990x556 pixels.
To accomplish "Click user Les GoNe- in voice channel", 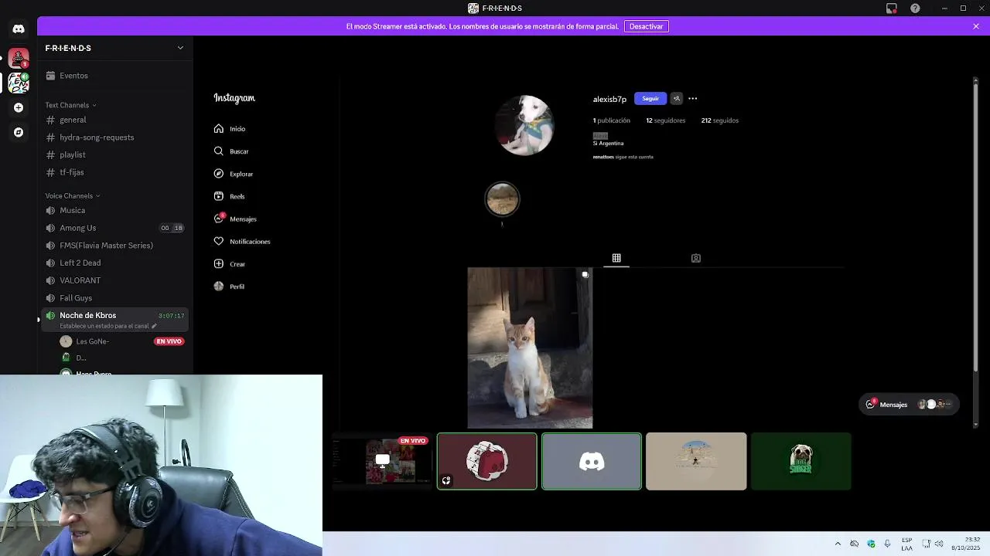I will (92, 341).
